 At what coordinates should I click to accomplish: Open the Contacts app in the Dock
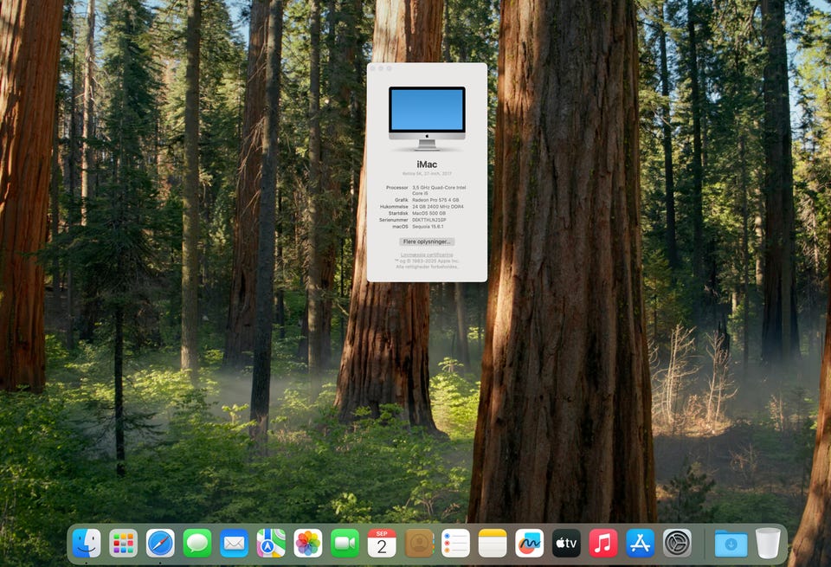[x=419, y=543]
